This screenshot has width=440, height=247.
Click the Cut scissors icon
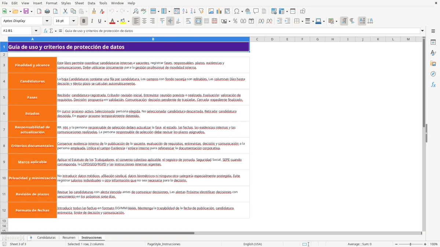point(65,11)
